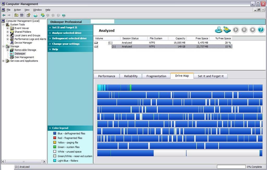Image resolution: width=267 pixels, height=170 pixels.
Task: Click the Disk Management icon in the tree
Action: coord(12,57)
